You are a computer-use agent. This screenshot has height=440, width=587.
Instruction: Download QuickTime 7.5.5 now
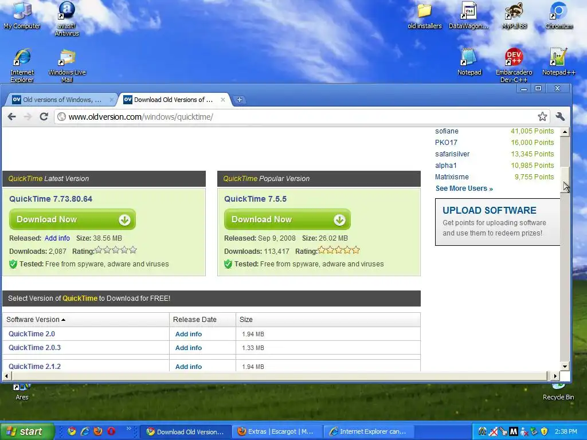click(x=287, y=219)
